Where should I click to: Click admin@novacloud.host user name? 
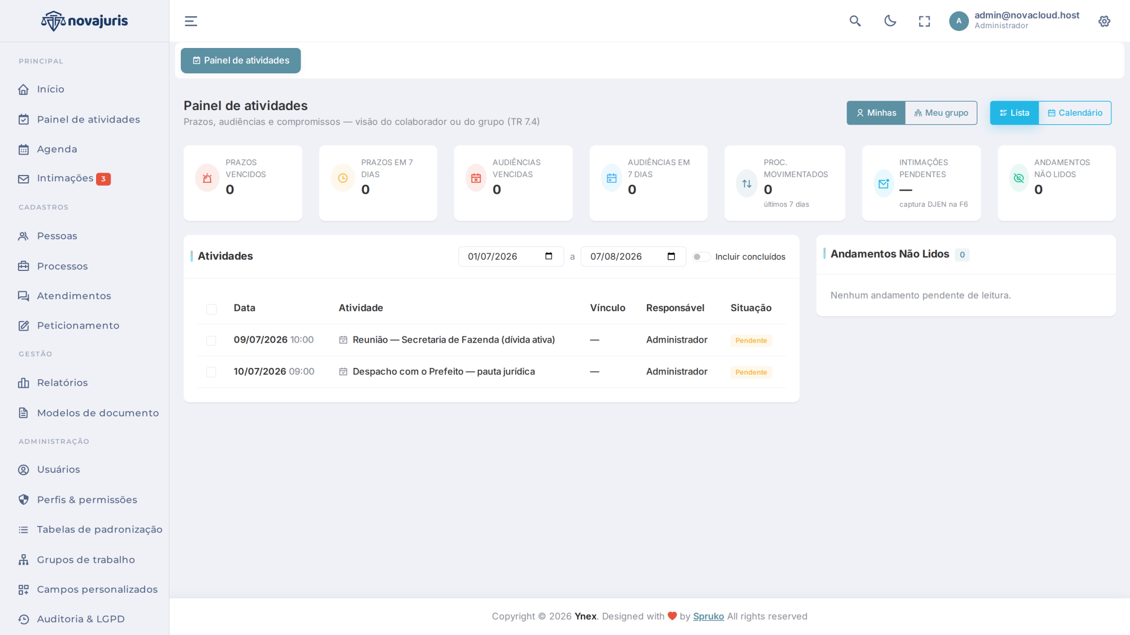1027,15
